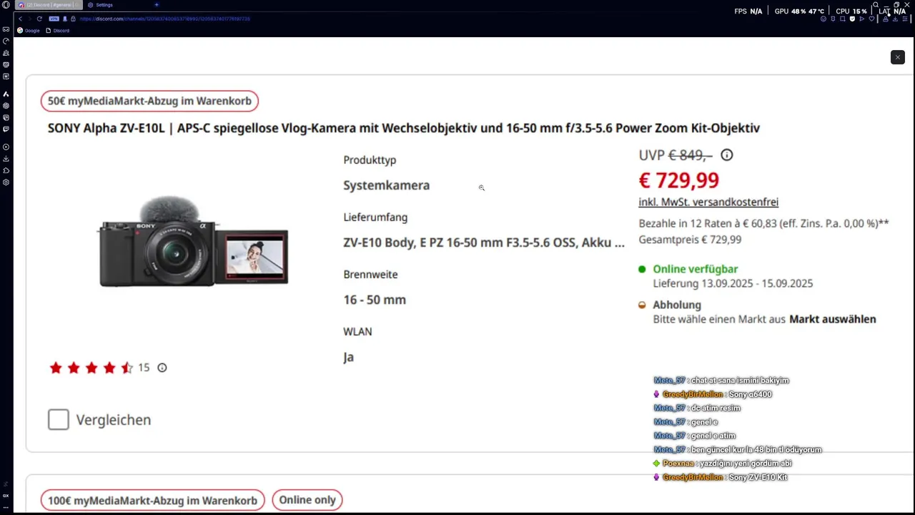Image resolution: width=915 pixels, height=515 pixels.
Task: Open the Aria AI sidebar icon
Action: click(6, 94)
